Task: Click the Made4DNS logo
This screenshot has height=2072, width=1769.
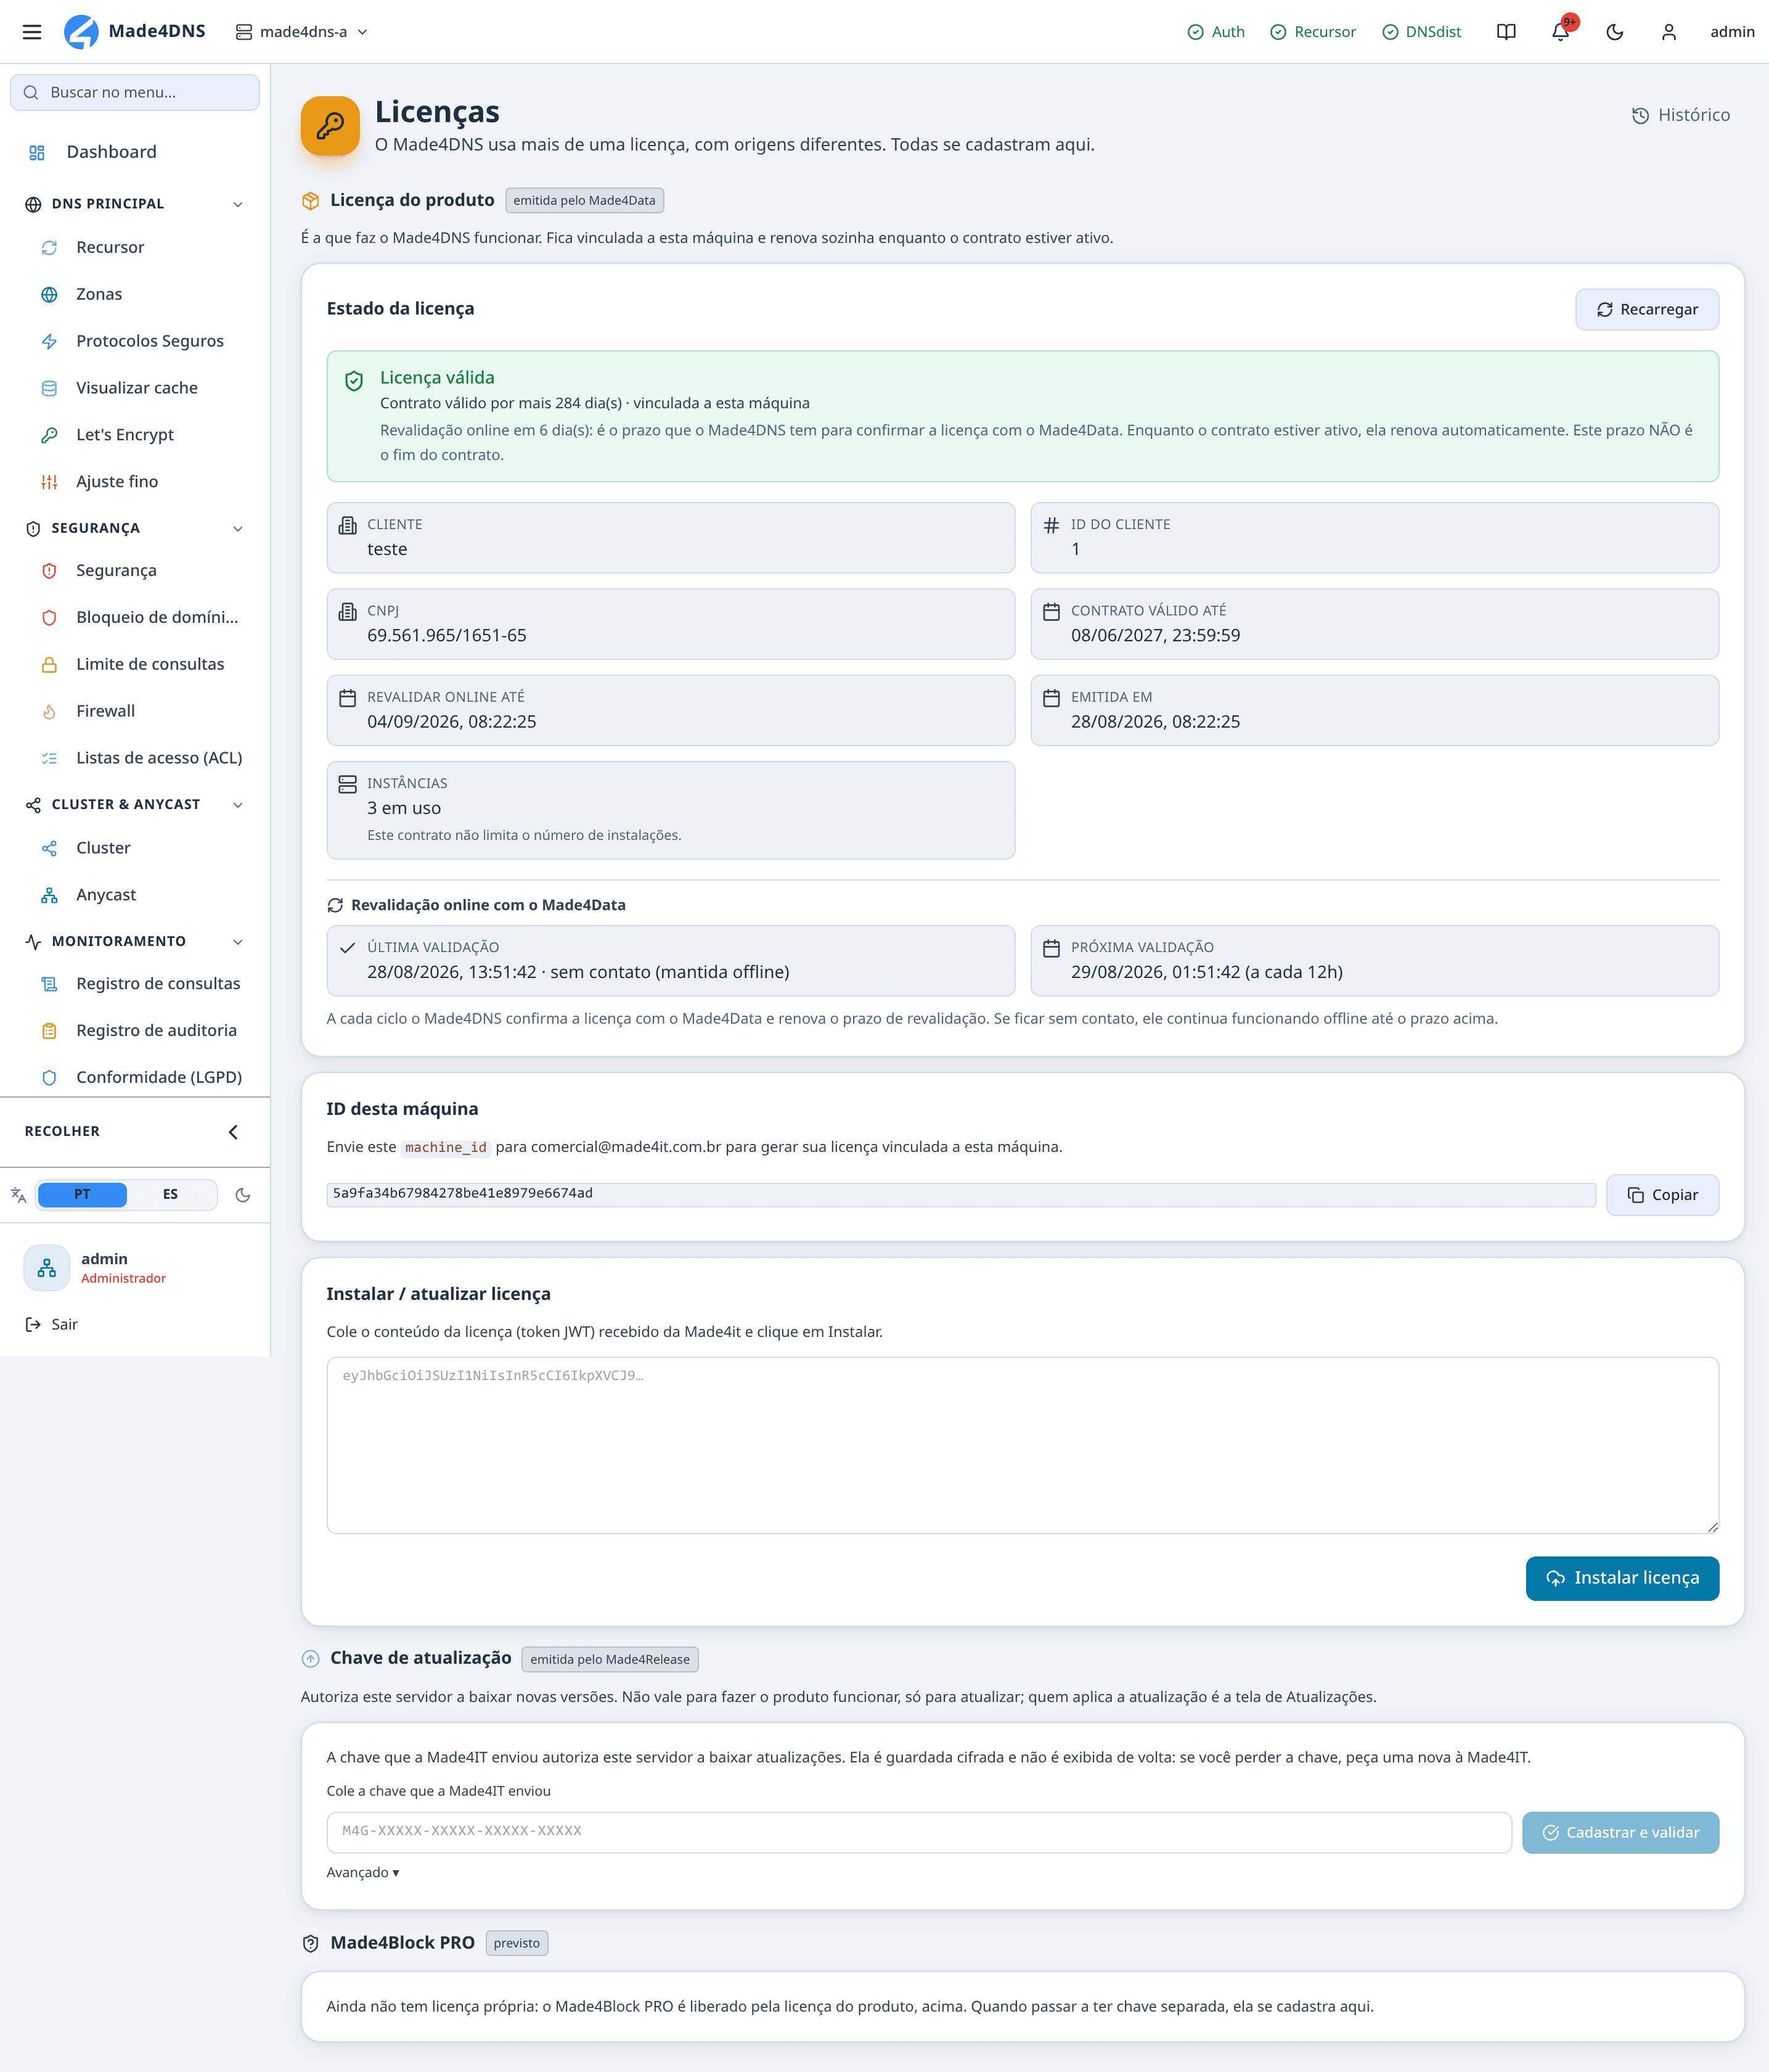Action: tap(135, 32)
